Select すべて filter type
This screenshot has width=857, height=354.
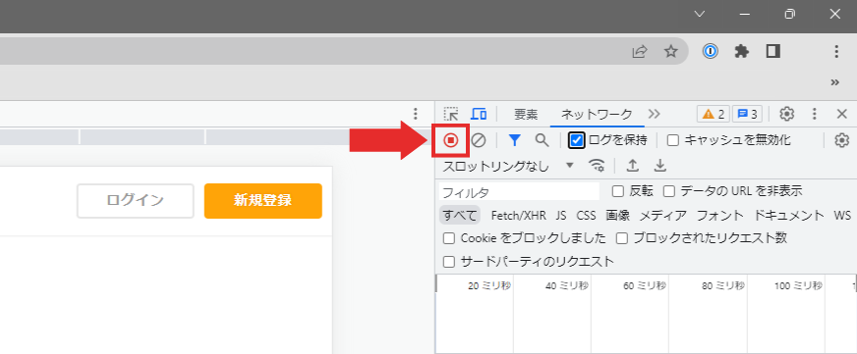coord(460,215)
